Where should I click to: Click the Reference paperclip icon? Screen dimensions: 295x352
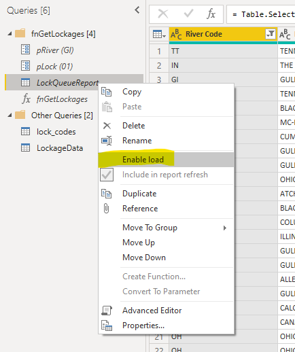106,209
